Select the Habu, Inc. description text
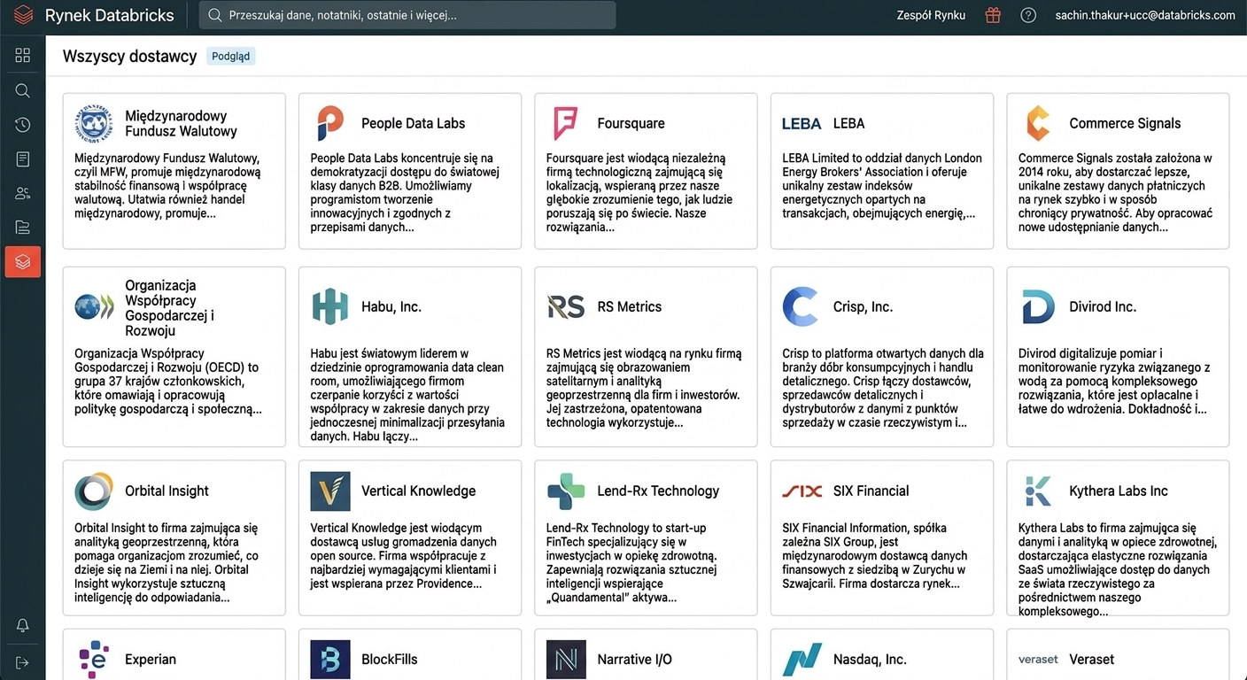1247x680 pixels. click(x=407, y=396)
